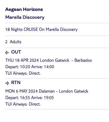Click the bold Marella Discovery title
Screen dimensions: 109x122
[x=25, y=17]
